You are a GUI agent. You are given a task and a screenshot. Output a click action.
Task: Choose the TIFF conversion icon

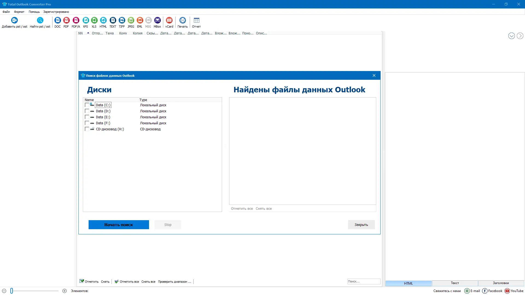tap(122, 20)
